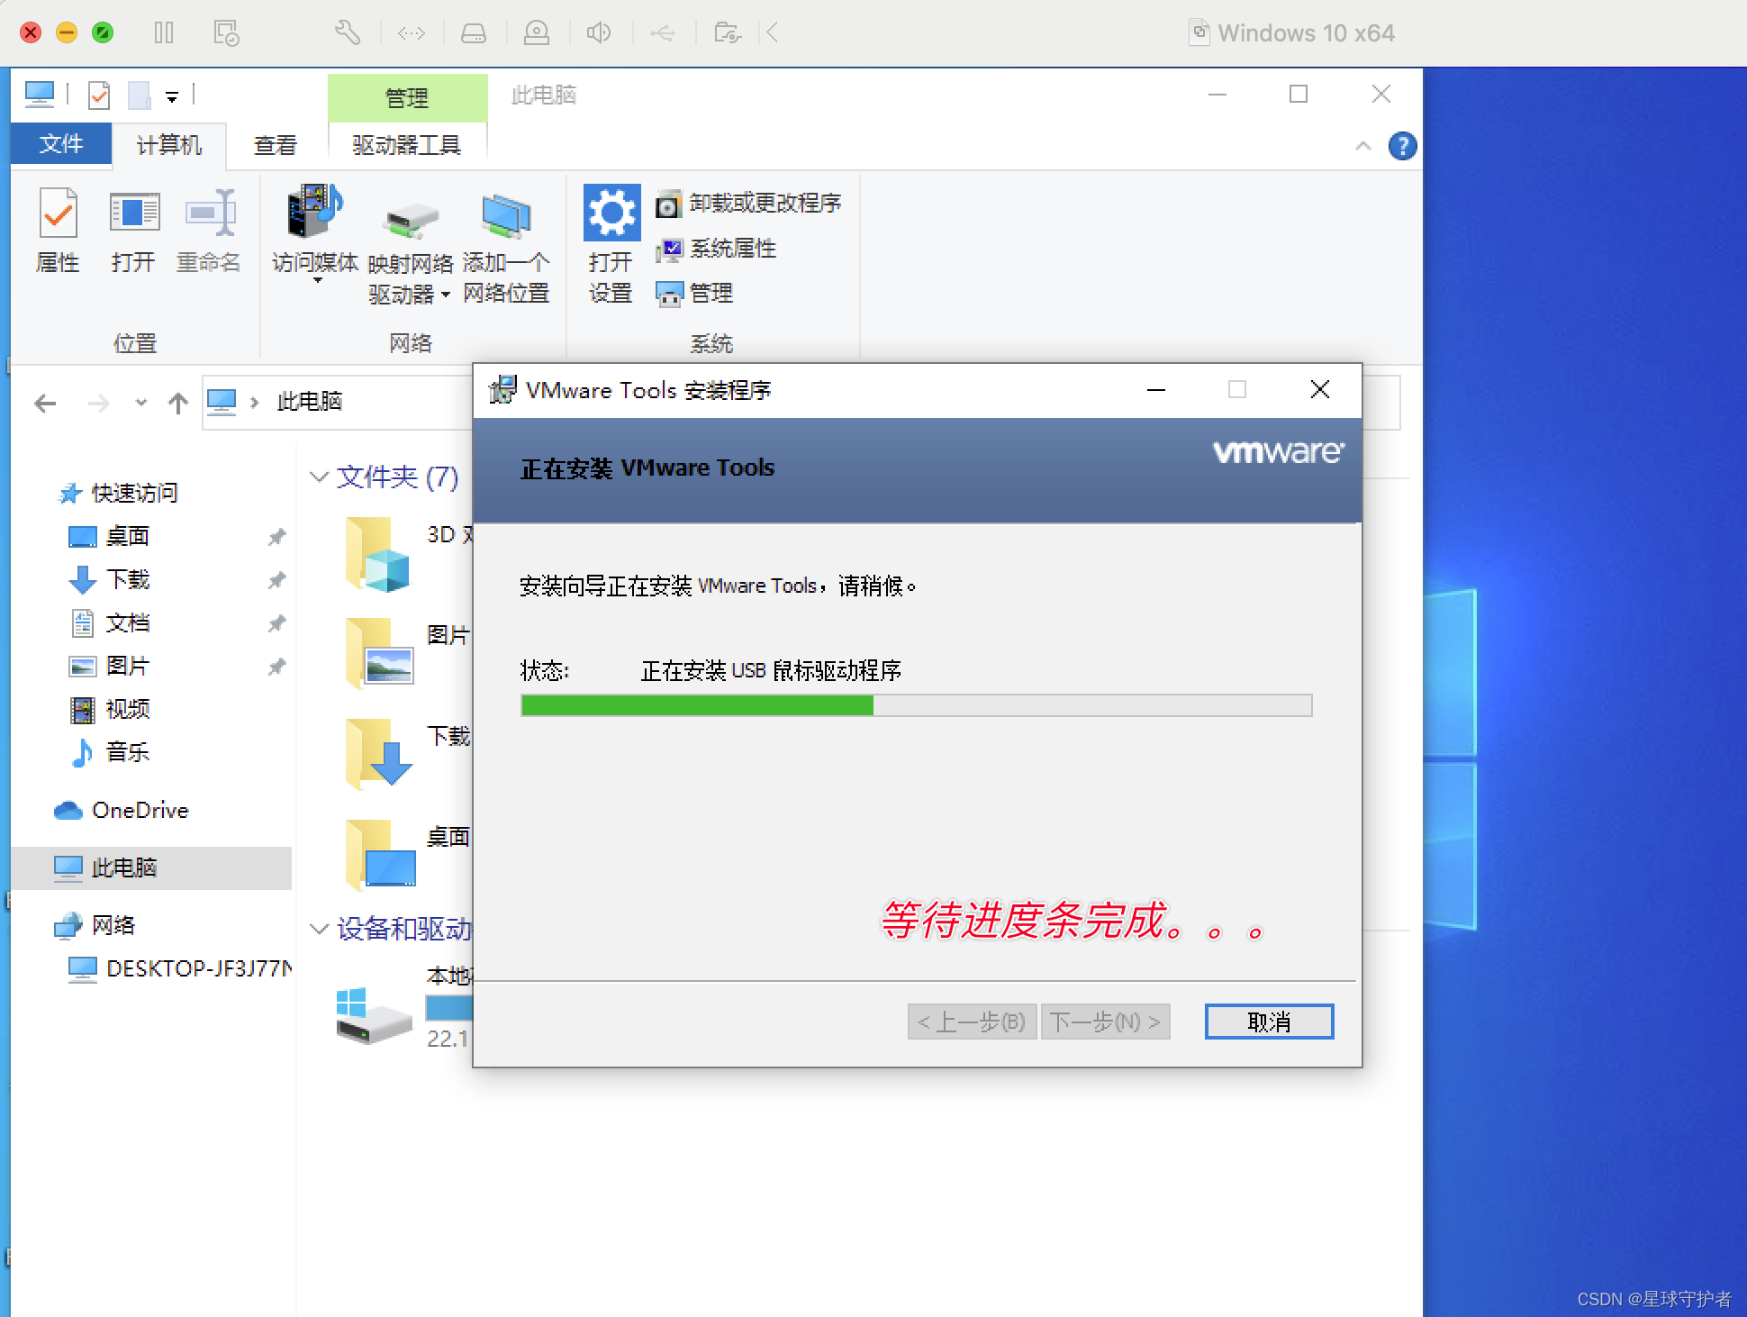Click the VMware Tools installer title icon
Viewport: 1747px width, 1317px height.
click(502, 390)
